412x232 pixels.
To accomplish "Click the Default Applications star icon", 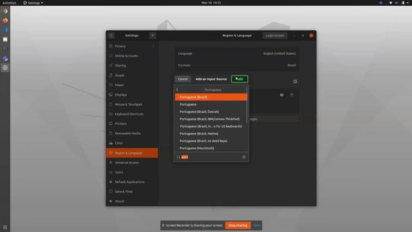I will (x=111, y=182).
